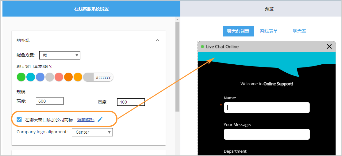The height and width of the screenshot is (156, 342).
Task: Click the Department label in preview
Action: pos(235,151)
